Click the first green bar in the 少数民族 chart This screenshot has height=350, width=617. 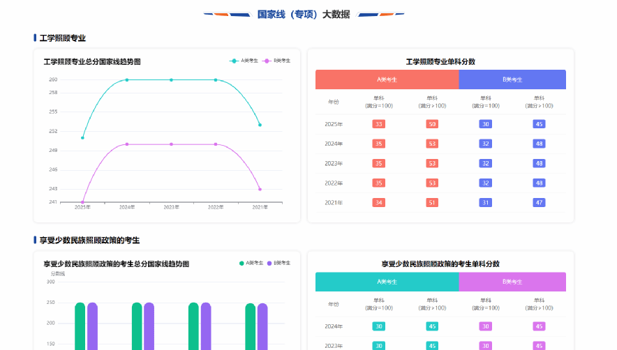tap(80, 326)
